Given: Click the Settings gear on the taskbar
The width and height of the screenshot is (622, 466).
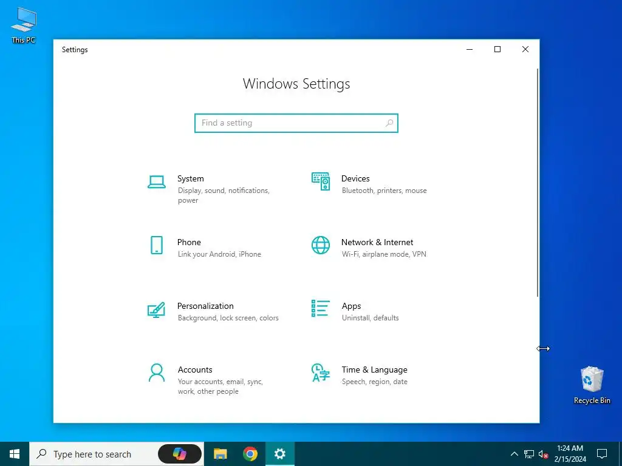Looking at the screenshot, I should (279, 454).
